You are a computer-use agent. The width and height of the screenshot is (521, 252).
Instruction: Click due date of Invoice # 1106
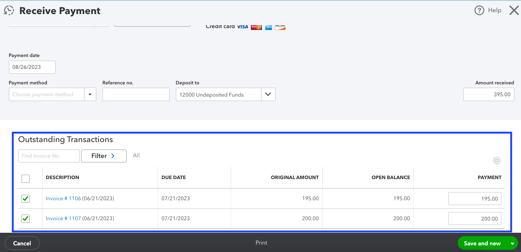point(176,198)
